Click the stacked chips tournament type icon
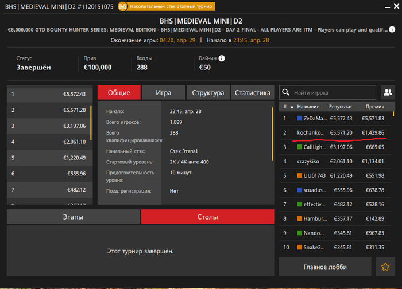 pos(122,6)
